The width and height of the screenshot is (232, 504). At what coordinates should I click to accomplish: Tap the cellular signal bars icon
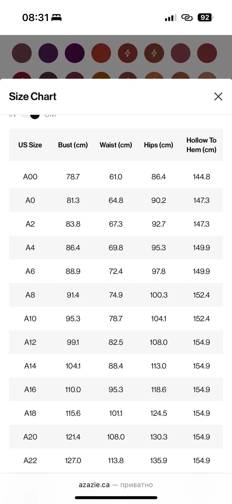[x=171, y=17]
